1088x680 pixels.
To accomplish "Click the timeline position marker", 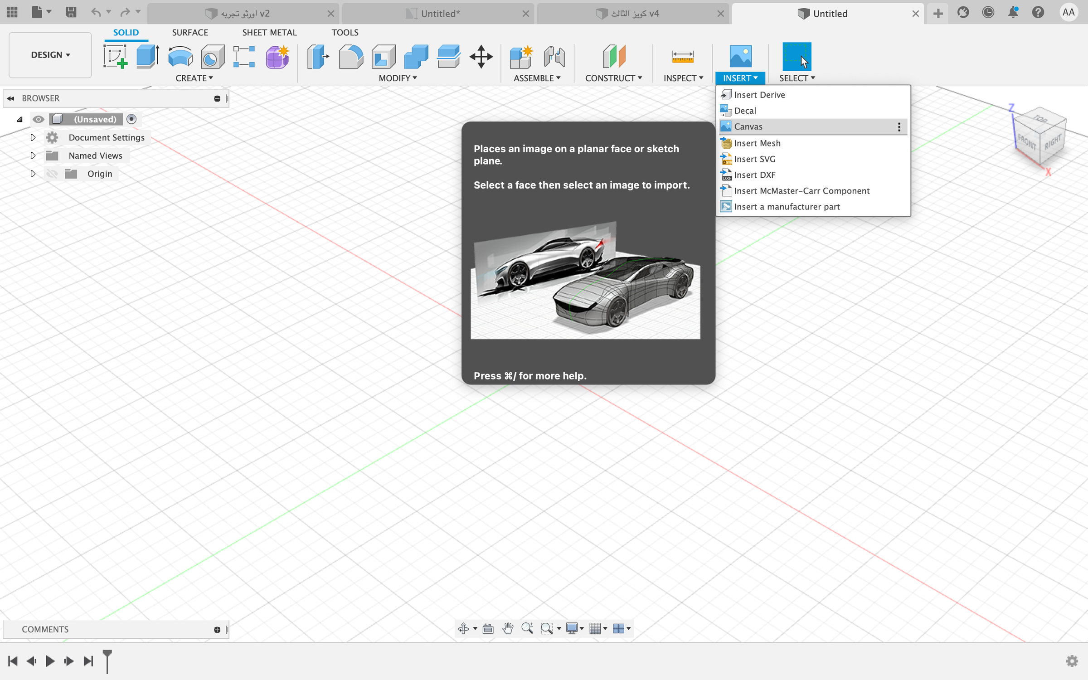I will (x=107, y=661).
